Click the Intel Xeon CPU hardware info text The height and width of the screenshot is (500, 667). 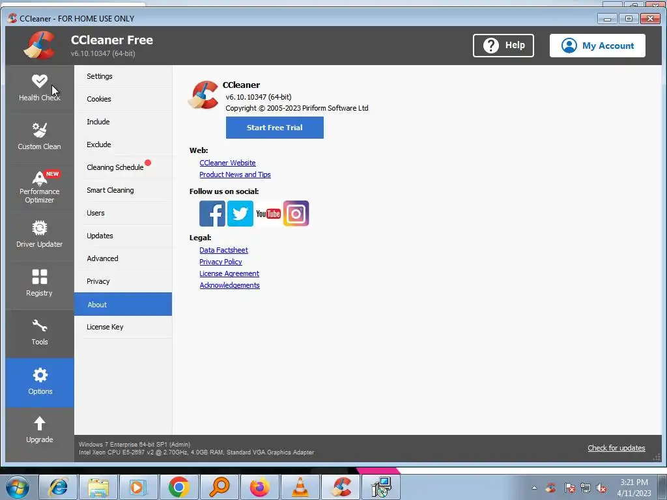[197, 452]
